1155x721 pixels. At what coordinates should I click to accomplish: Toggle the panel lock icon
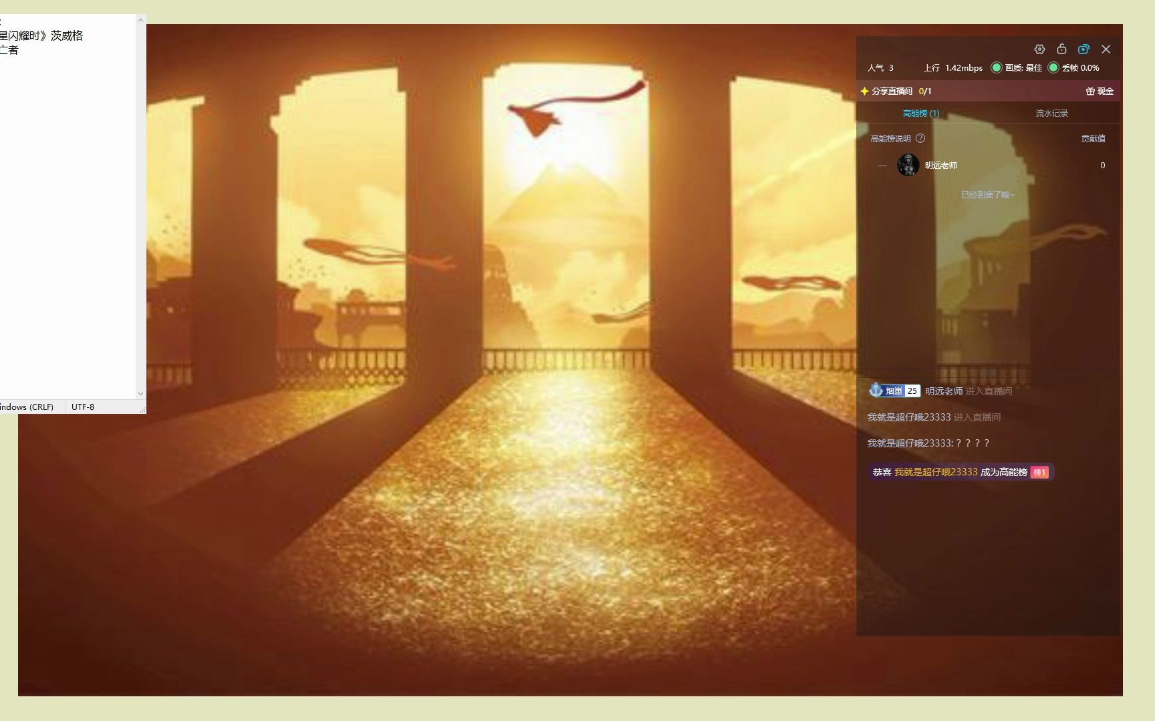pyautogui.click(x=1061, y=49)
